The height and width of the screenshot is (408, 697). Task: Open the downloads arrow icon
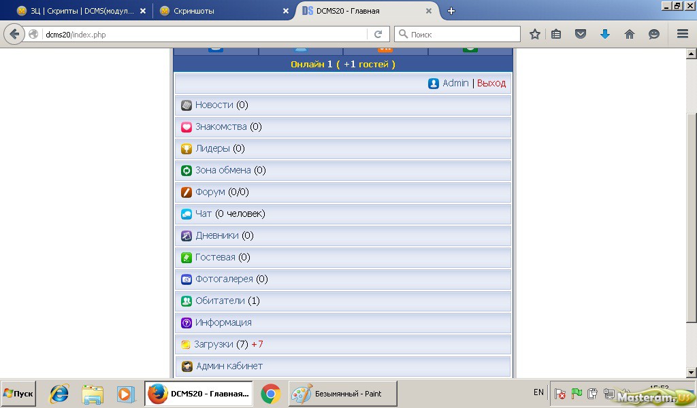(x=605, y=34)
